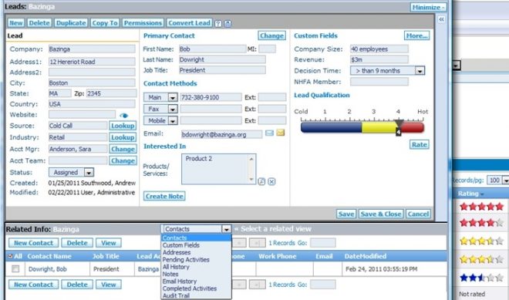Open the Mobile phone type dropdown
Viewport: 509px width, 300px height.
point(173,121)
